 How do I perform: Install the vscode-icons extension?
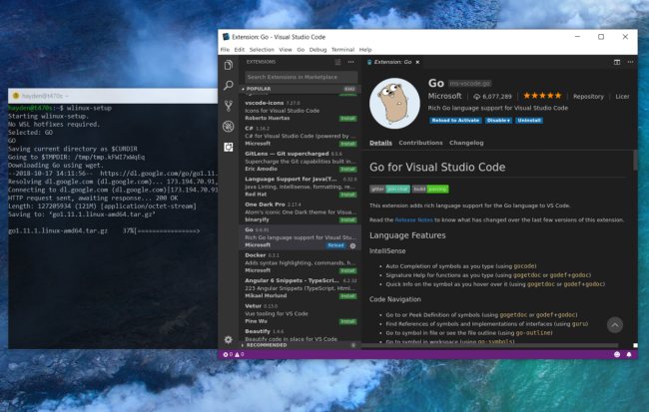point(347,119)
